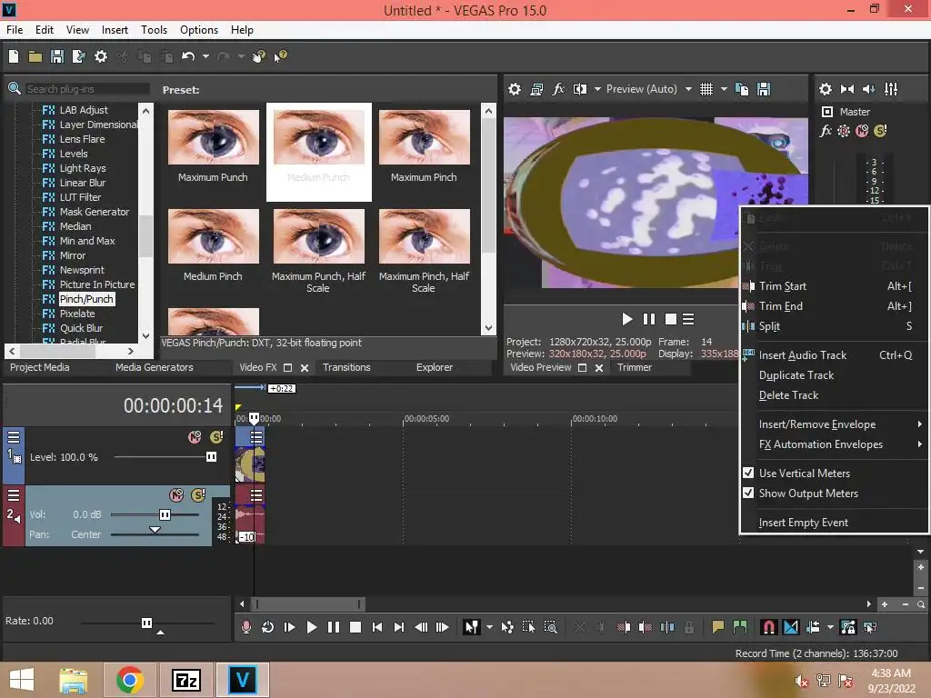Click the New project icon in main toolbar

point(13,56)
